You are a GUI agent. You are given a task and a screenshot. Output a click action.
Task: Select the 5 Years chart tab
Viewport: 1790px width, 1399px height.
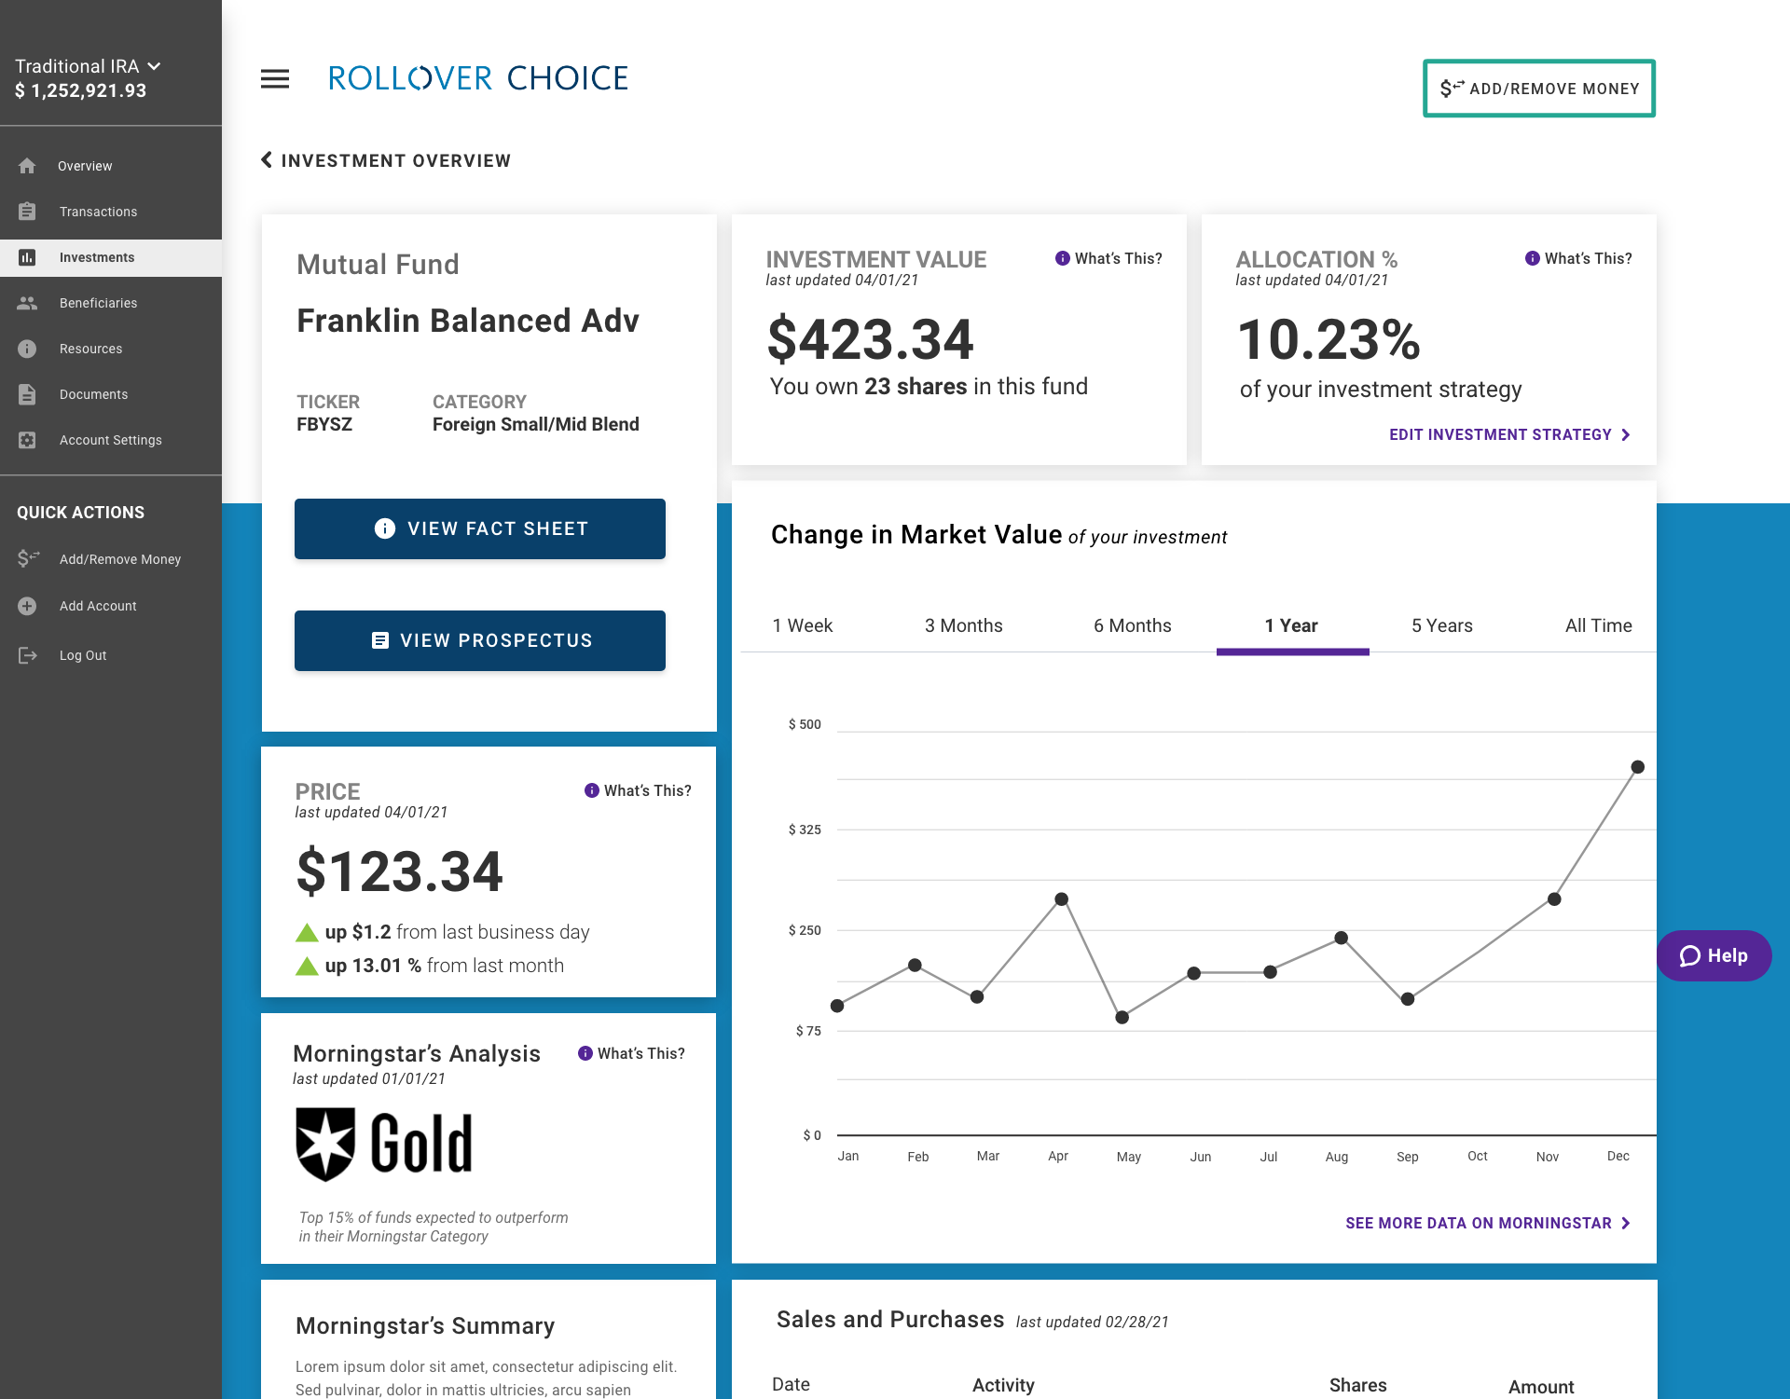pyautogui.click(x=1441, y=625)
